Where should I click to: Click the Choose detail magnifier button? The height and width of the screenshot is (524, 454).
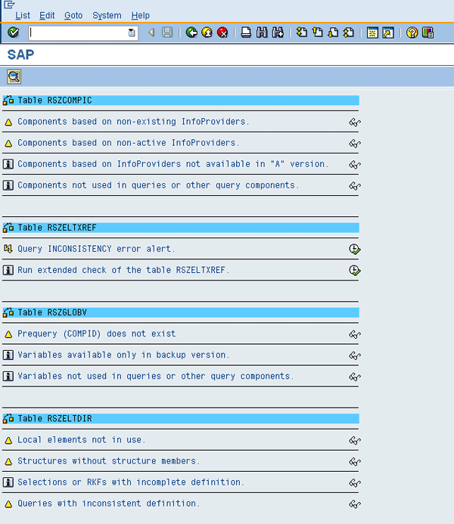(14, 77)
